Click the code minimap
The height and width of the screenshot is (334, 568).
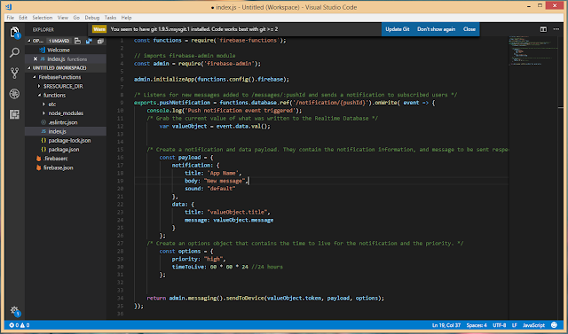click(x=532, y=50)
